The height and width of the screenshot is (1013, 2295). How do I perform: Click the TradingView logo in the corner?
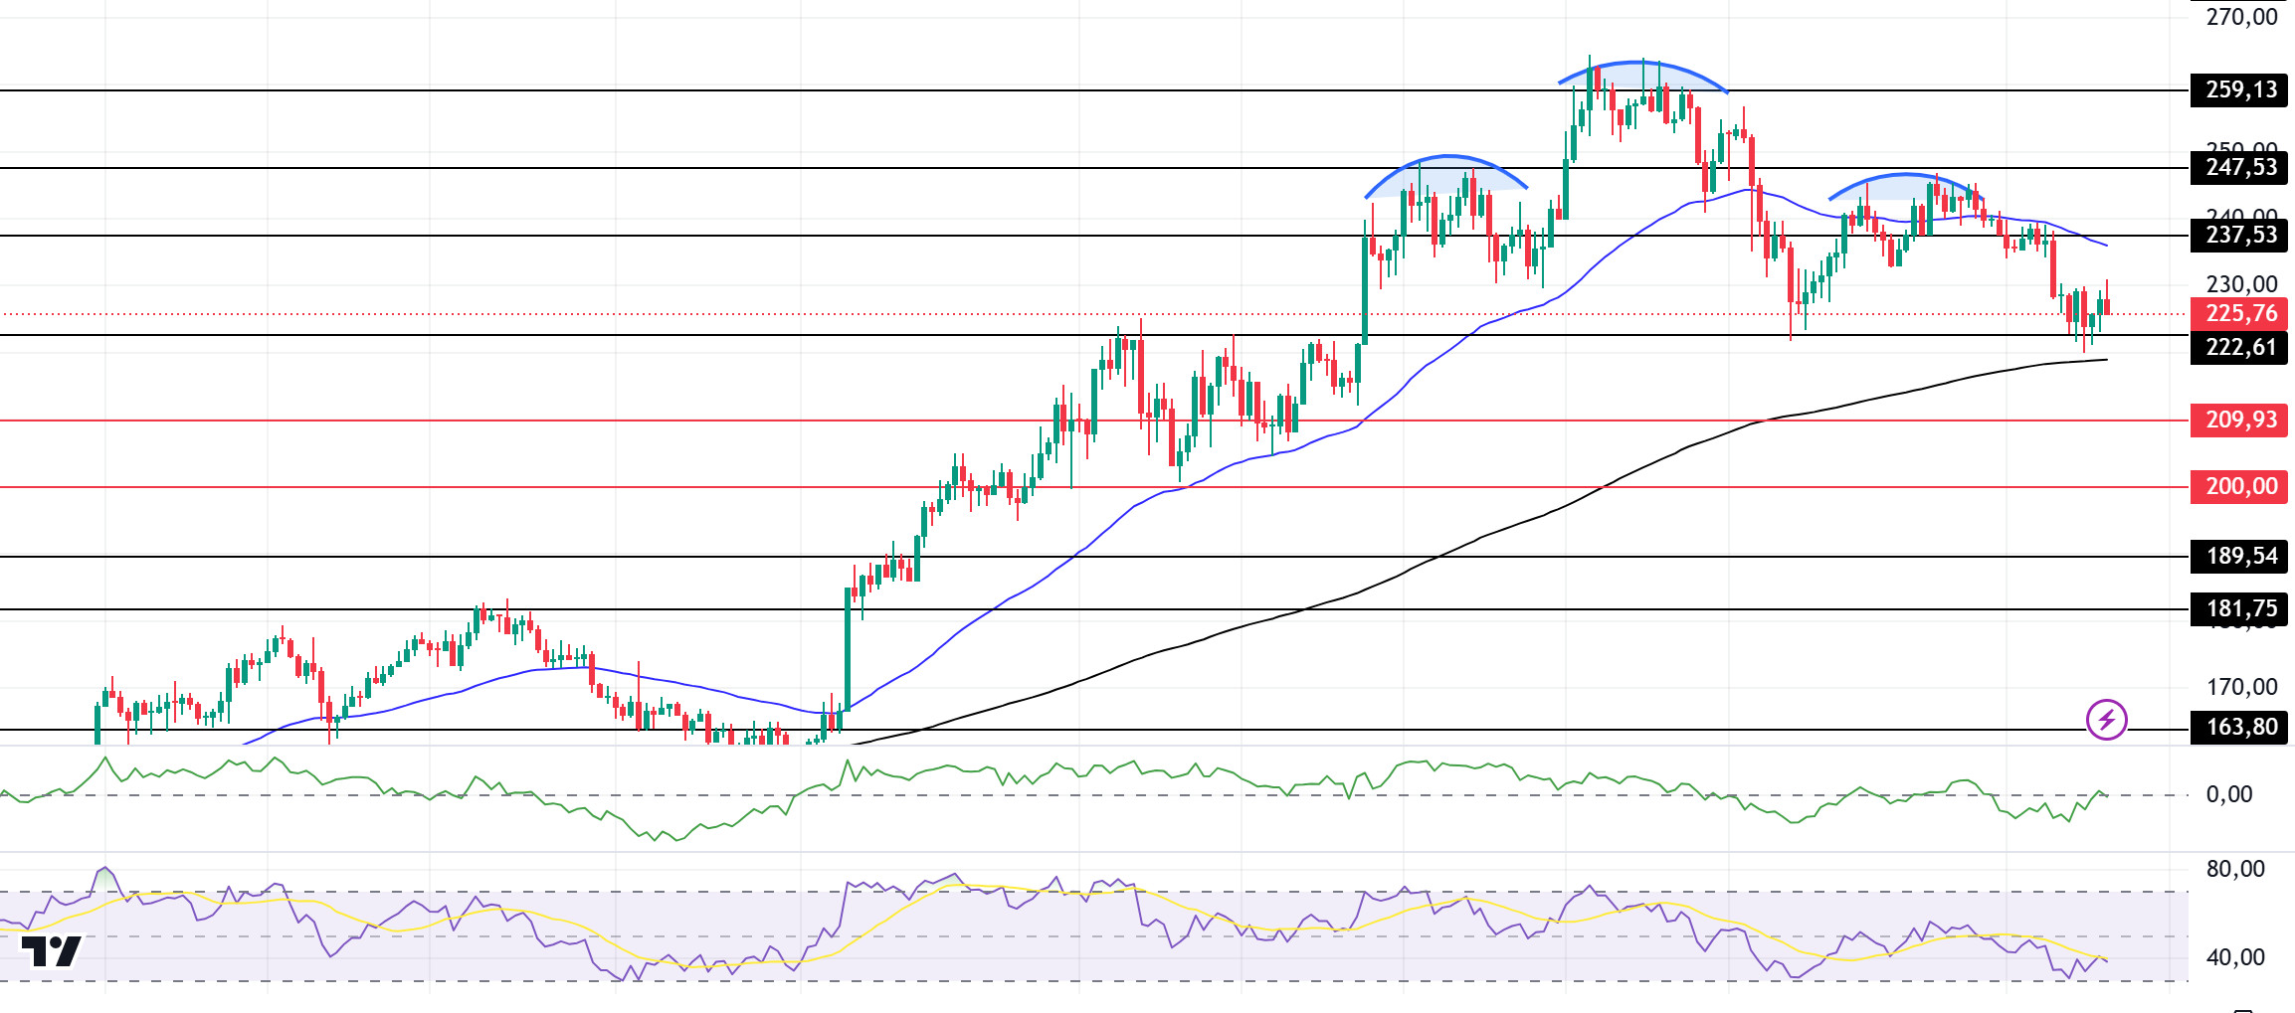pyautogui.click(x=52, y=951)
